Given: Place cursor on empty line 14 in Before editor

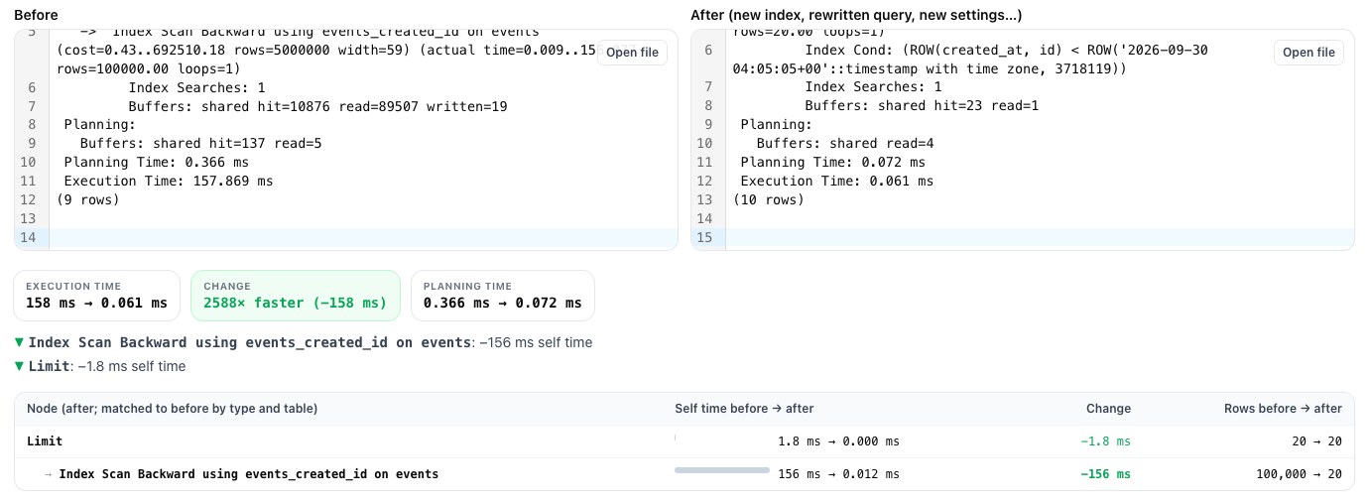Looking at the screenshot, I should pyautogui.click(x=363, y=237).
